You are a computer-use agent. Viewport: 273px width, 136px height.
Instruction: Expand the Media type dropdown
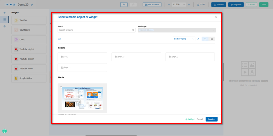click(x=177, y=30)
